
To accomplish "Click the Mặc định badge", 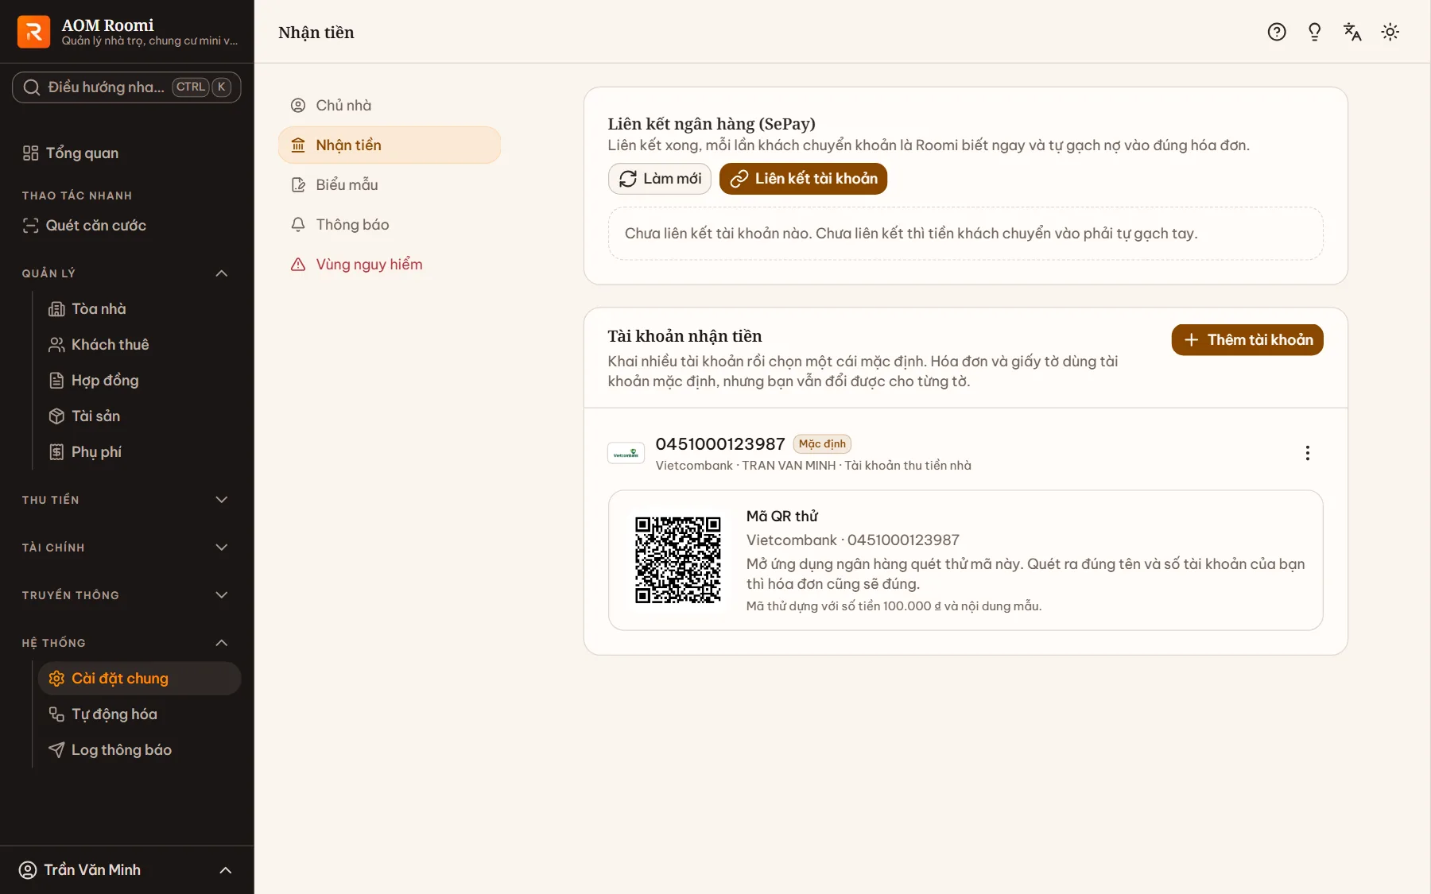I will click(x=822, y=444).
